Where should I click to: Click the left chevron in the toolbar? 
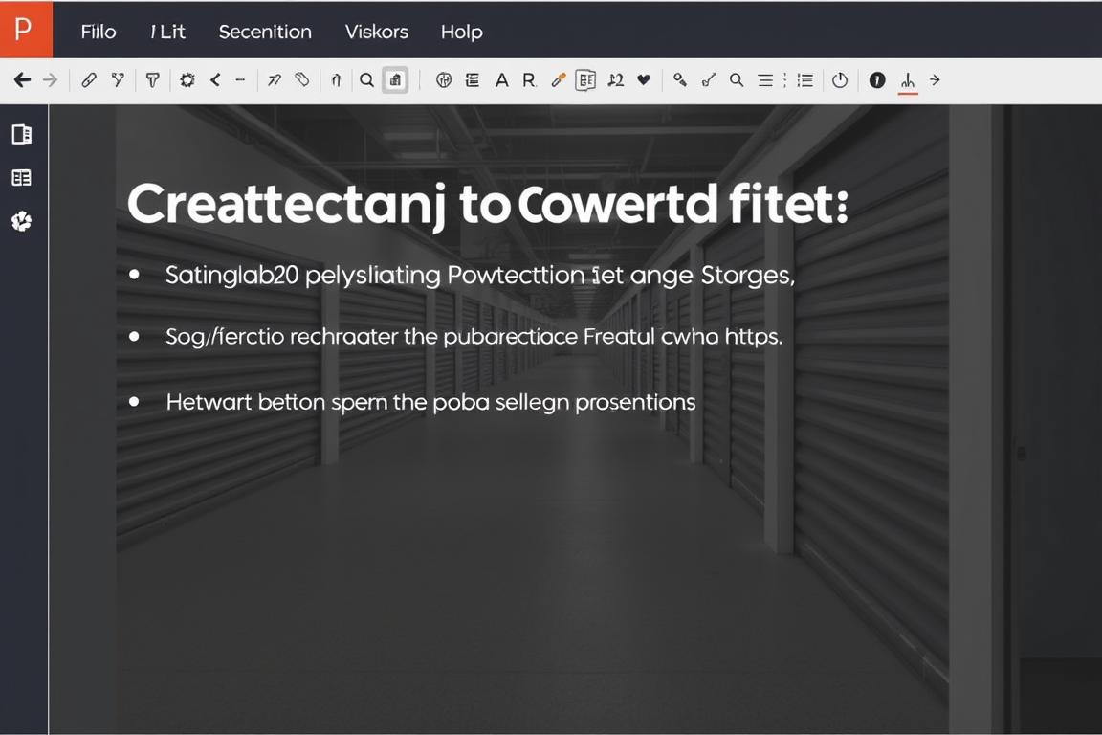click(x=215, y=80)
